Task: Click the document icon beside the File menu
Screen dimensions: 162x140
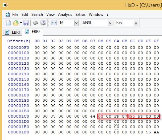Action: (x=8, y=14)
